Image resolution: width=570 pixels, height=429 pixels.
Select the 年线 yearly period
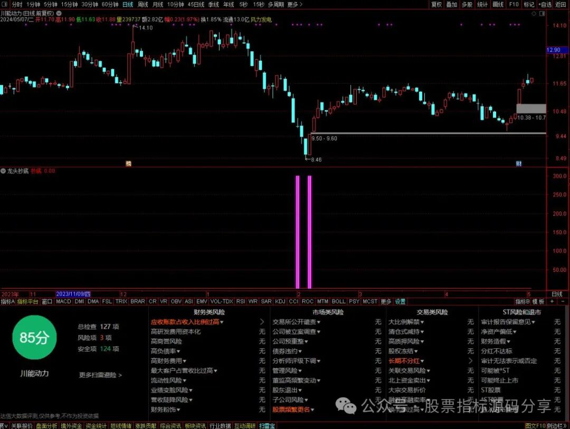click(229, 4)
